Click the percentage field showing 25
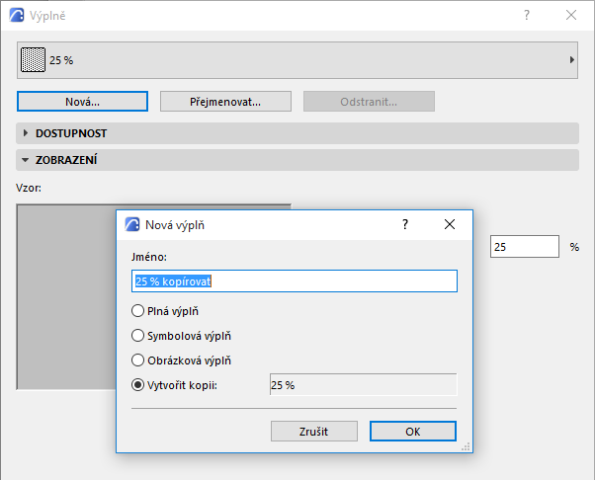 tap(524, 246)
